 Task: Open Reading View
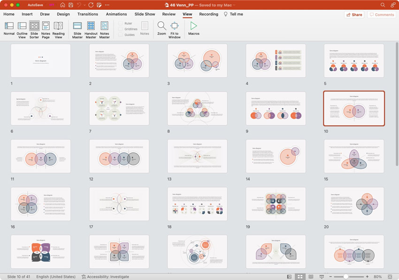tap(58, 30)
